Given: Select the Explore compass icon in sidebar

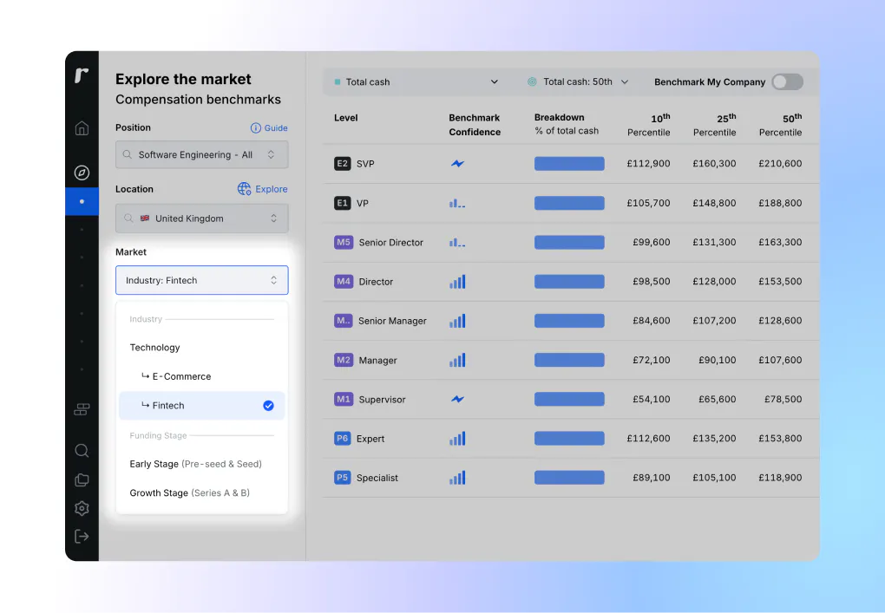Looking at the screenshot, I should pyautogui.click(x=82, y=172).
